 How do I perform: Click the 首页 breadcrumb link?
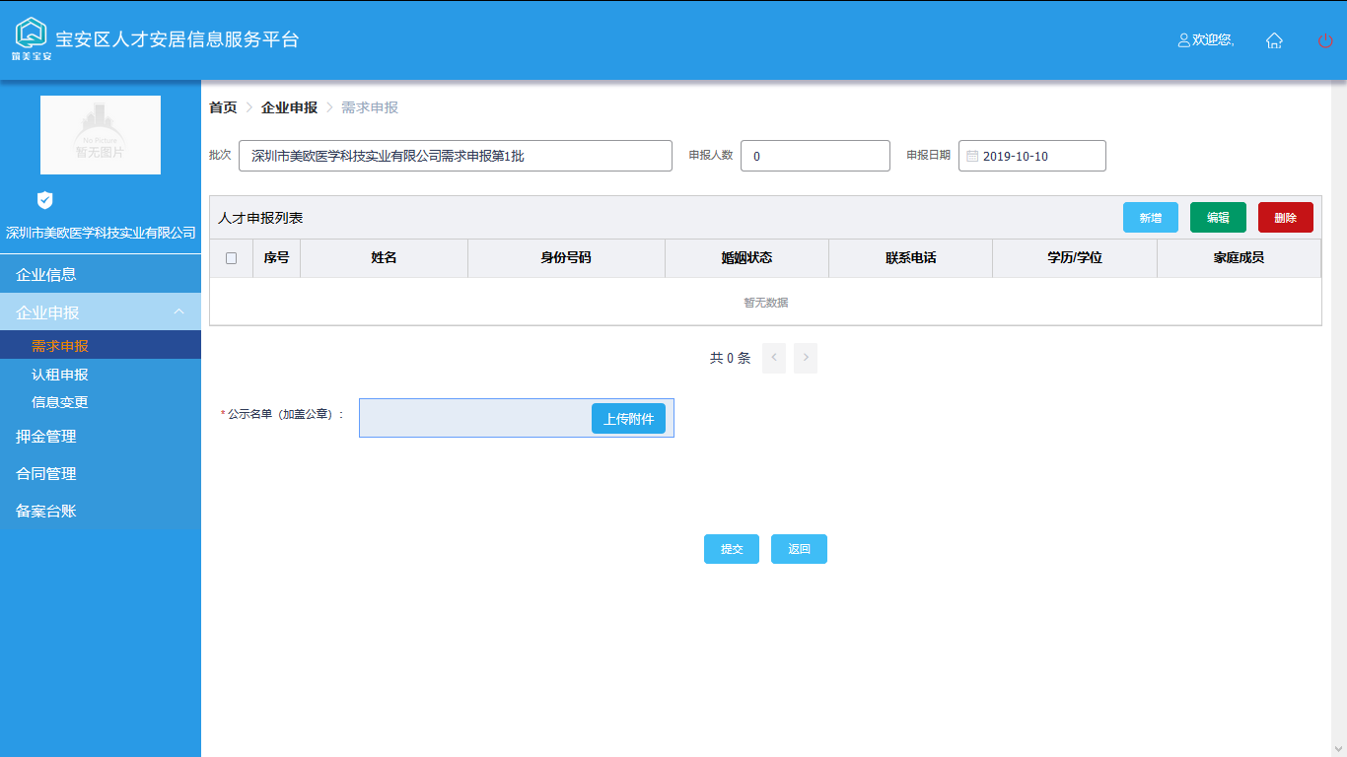tap(223, 107)
